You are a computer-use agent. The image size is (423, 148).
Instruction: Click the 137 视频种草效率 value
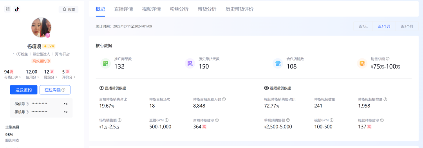[362, 127]
